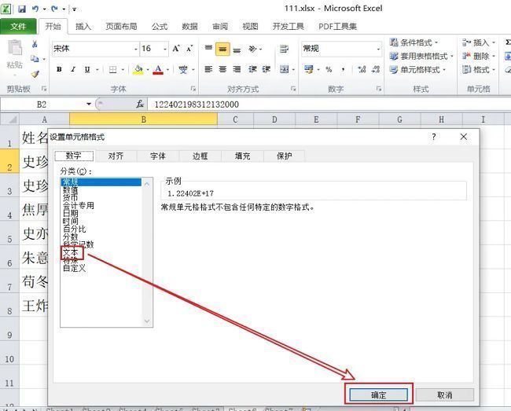Click the percent style icon
This screenshot has width=511, height=411.
coord(328,69)
